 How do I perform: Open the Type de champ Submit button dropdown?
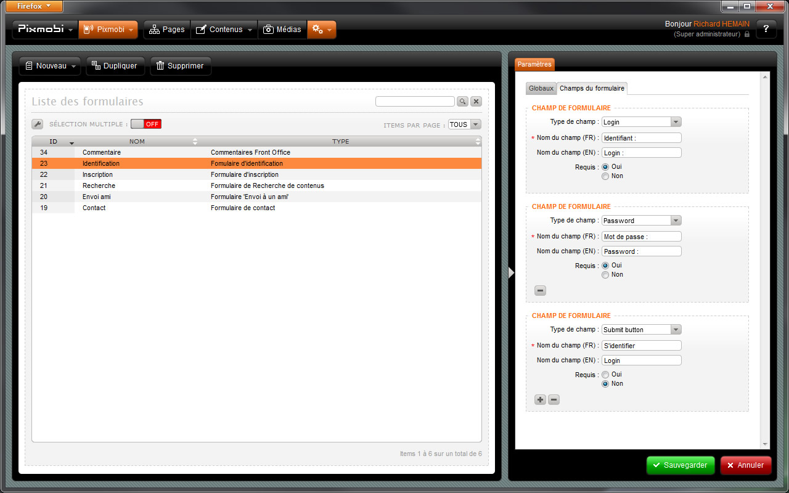click(641, 330)
